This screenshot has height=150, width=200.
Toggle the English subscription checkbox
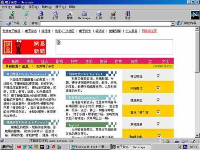click(x=159, y=136)
